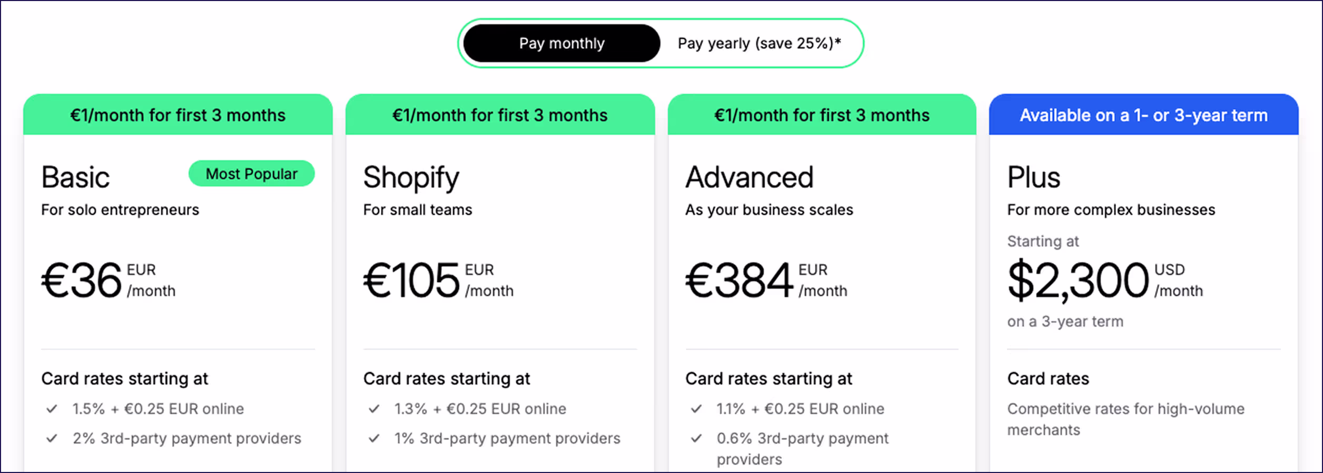Click €1/month for first 3 months on Shopify plan
The image size is (1323, 473).
[x=499, y=115]
